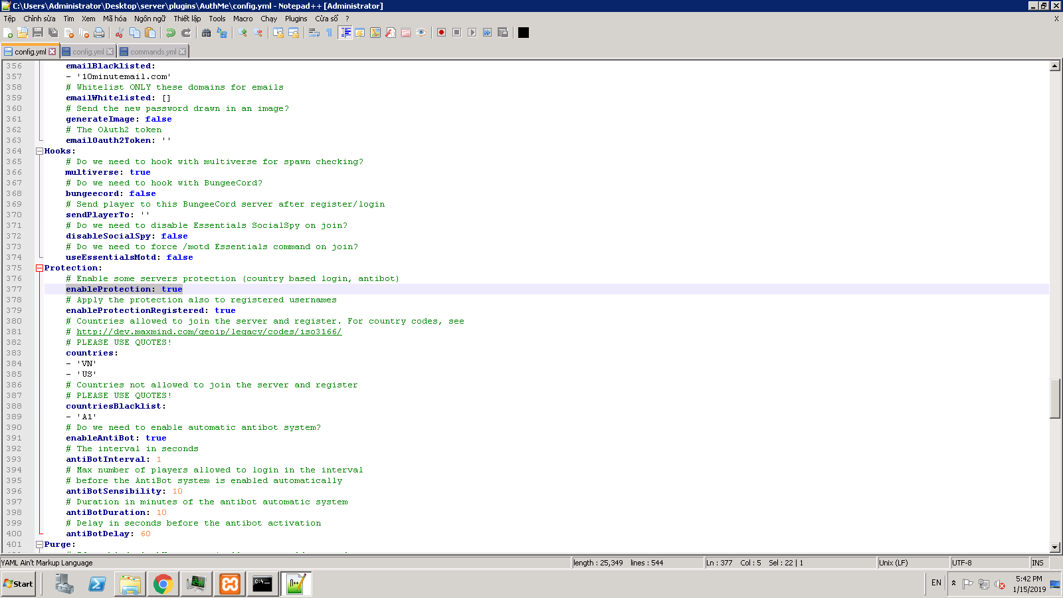The width and height of the screenshot is (1063, 598).
Task: Open a file using the folder icon
Action: [x=23, y=33]
